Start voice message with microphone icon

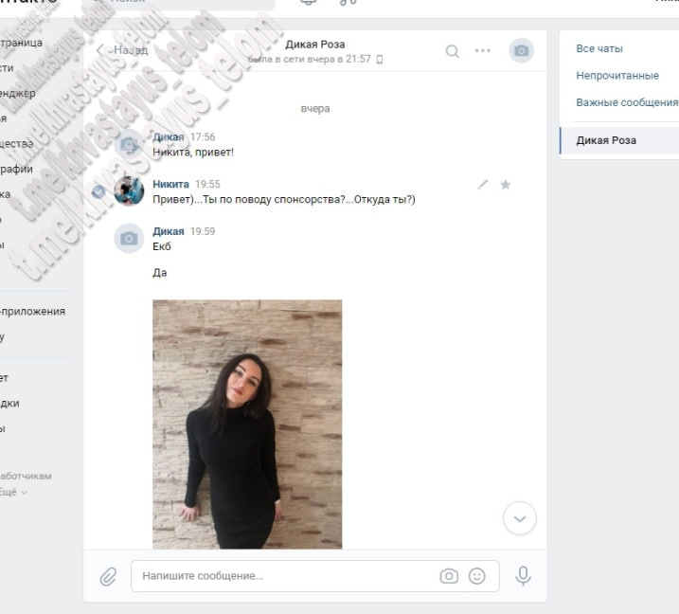[x=523, y=576]
